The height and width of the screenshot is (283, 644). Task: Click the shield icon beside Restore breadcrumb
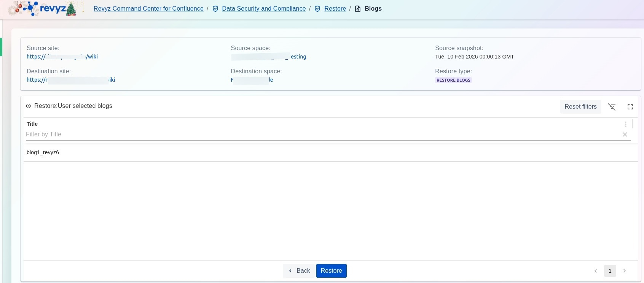pyautogui.click(x=317, y=9)
